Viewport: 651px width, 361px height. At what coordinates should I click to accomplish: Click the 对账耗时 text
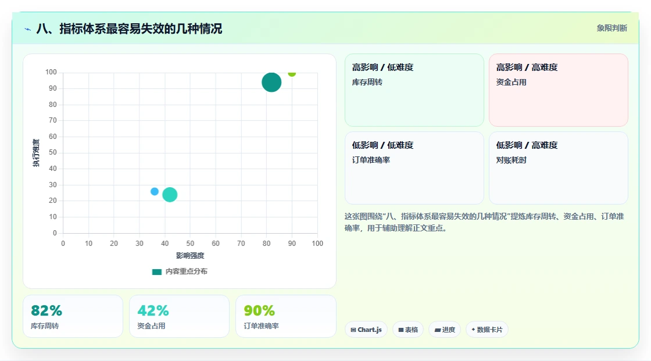click(x=511, y=160)
